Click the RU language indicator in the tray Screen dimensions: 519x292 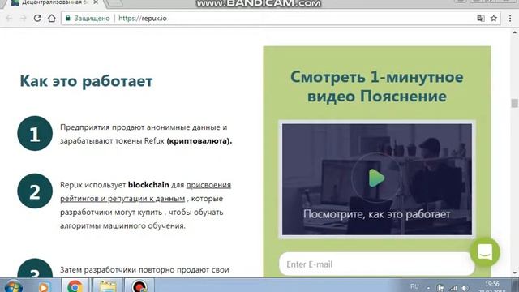pos(414,286)
